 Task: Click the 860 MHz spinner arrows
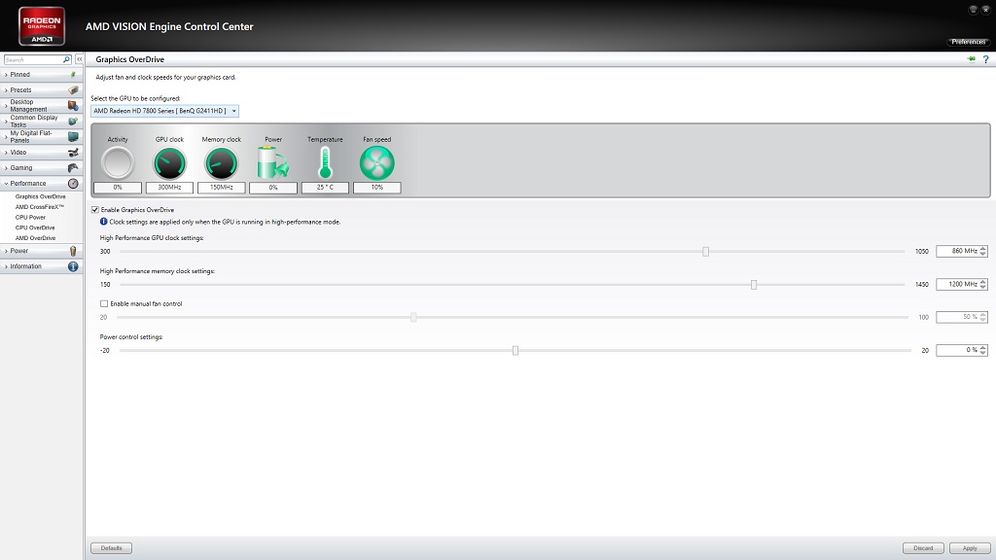pyautogui.click(x=983, y=251)
